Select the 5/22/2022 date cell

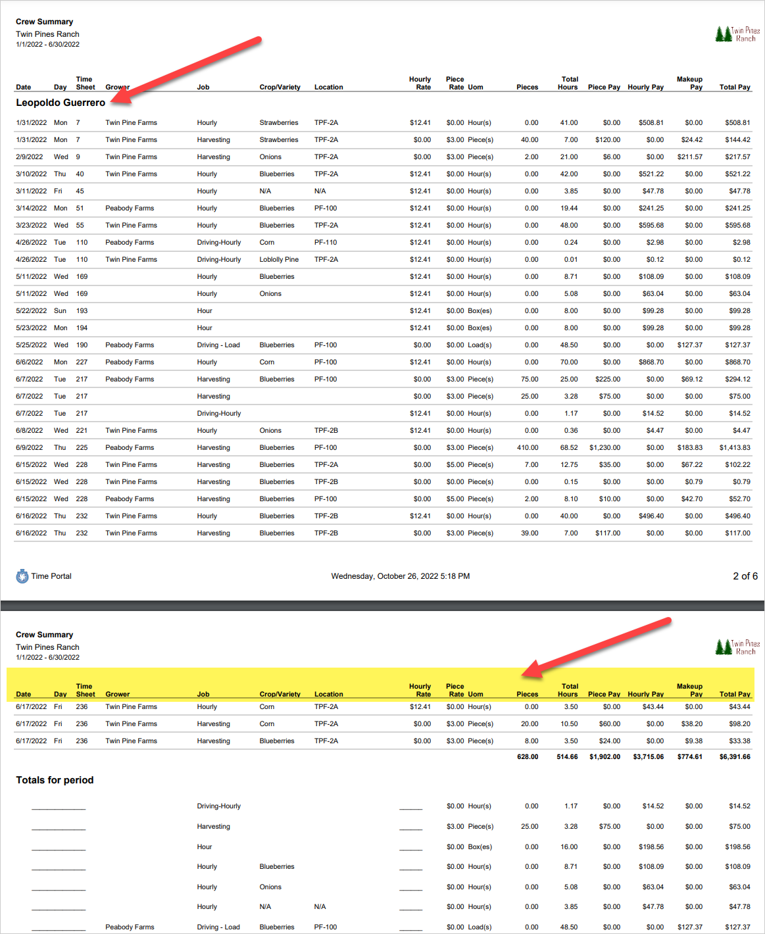point(32,311)
